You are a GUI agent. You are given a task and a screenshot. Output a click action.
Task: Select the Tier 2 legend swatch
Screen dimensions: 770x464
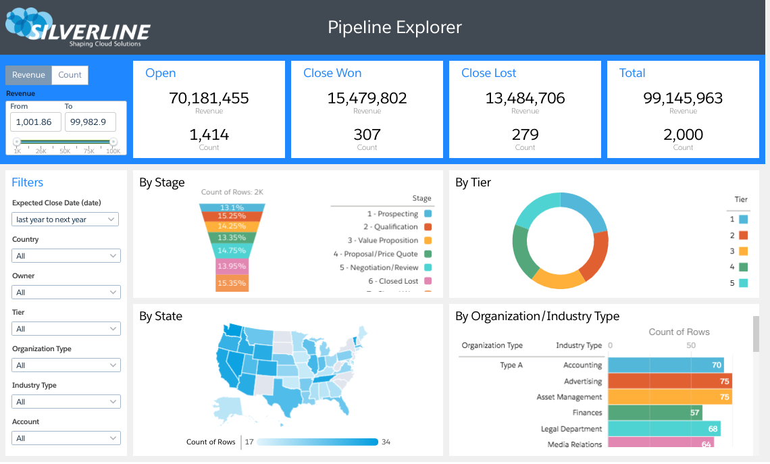pyautogui.click(x=743, y=235)
